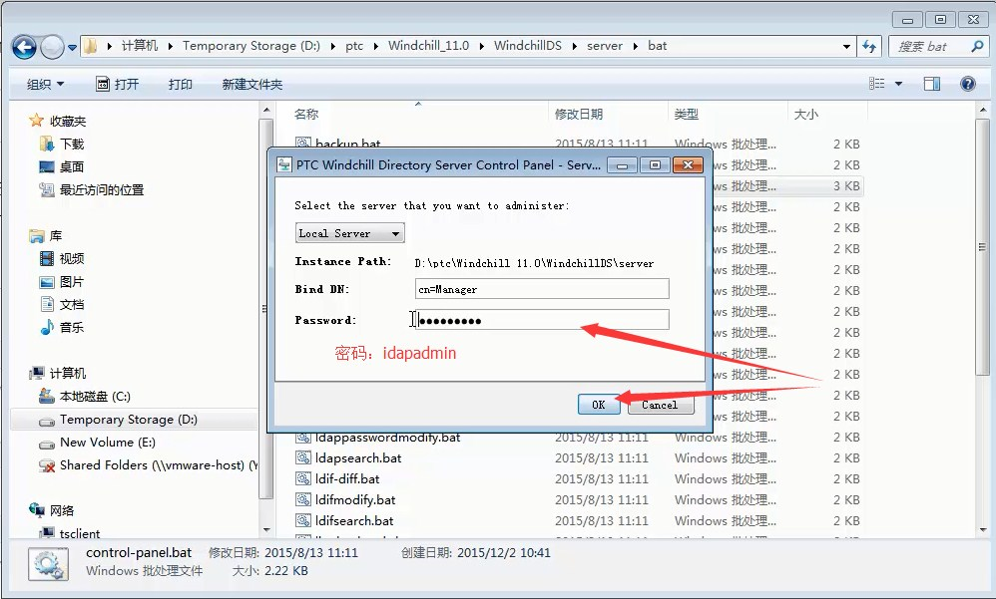Click OK in the Control Panel dialog
This screenshot has height=599, width=996.
click(x=599, y=405)
